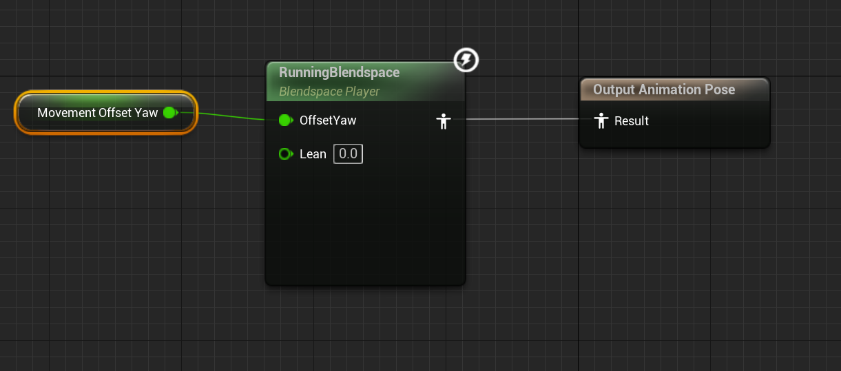Edit the Lean value field 0.0
Viewport: 841px width, 371px height.
pos(348,154)
